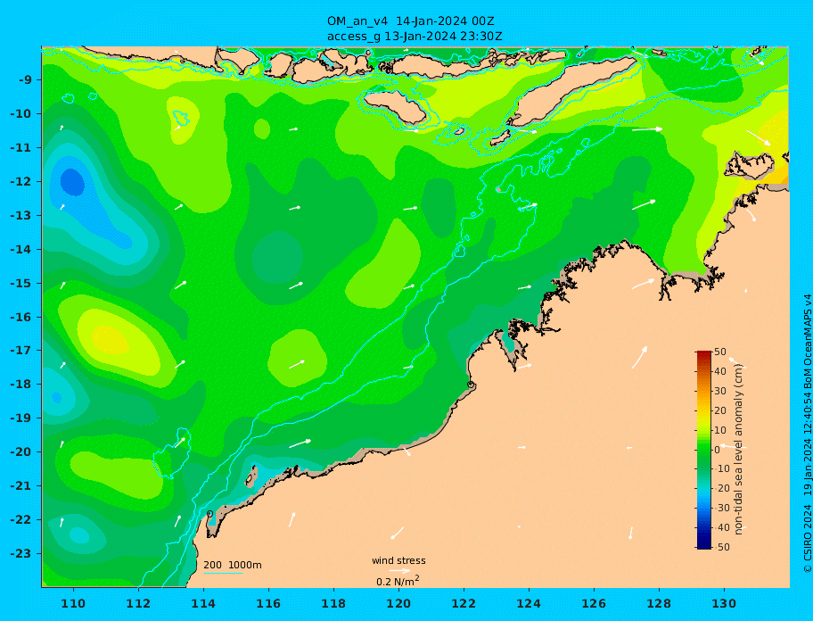Viewport: 813px width, 621px height.
Task: Click the yellow high anomaly patch near -17 latitude
Action: pos(110,341)
